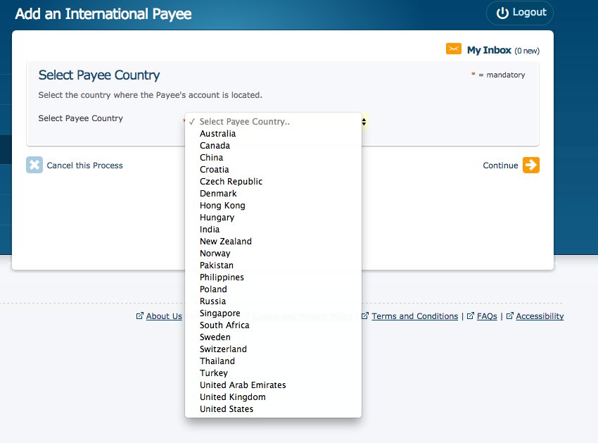This screenshot has height=443, width=598.
Task: Open the My Inbox envelope icon
Action: click(454, 49)
